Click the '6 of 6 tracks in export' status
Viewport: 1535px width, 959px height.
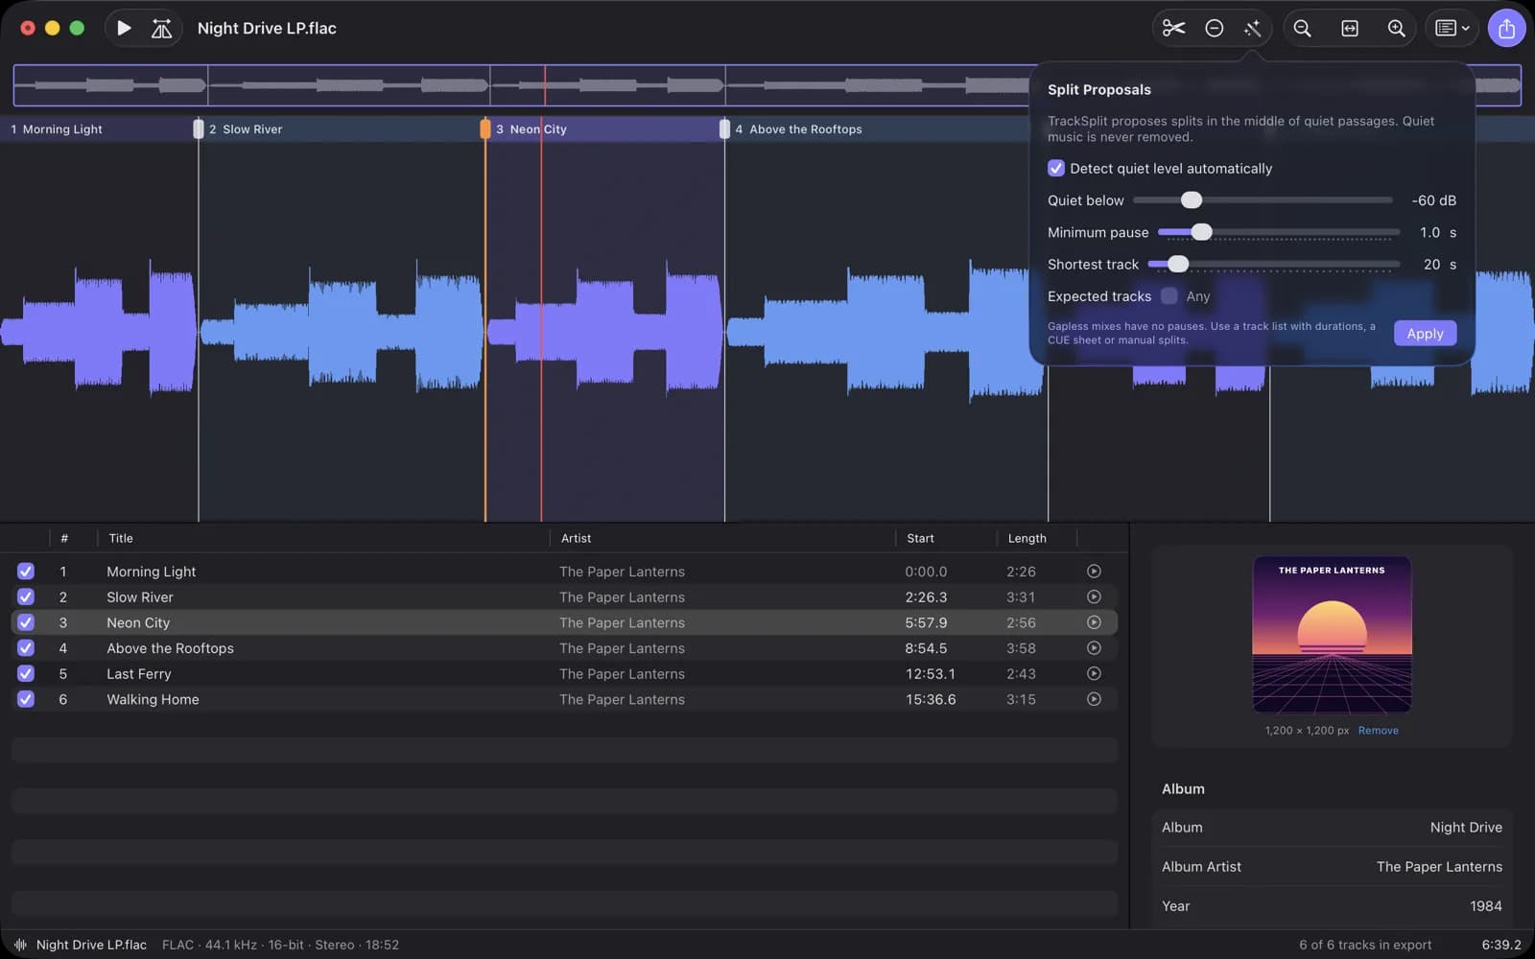click(x=1365, y=945)
